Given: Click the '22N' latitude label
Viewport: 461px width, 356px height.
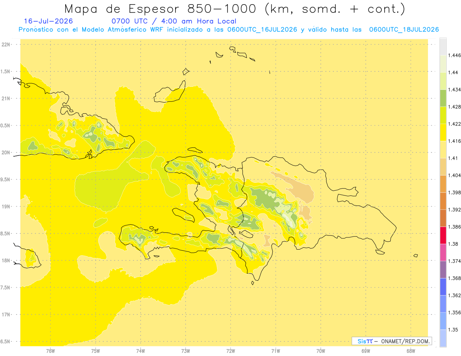Looking at the screenshot, I should (x=6, y=45).
